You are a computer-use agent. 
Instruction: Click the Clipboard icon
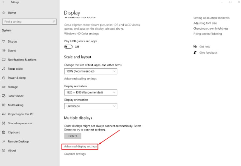tap(4, 132)
